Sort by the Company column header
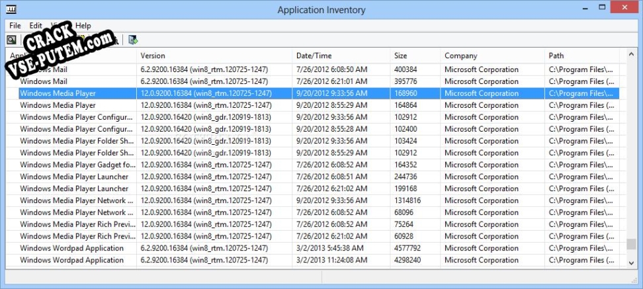Screen dimensions: 643x289 (492, 56)
